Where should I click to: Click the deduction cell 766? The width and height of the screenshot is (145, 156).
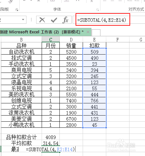(x=94, y=100)
